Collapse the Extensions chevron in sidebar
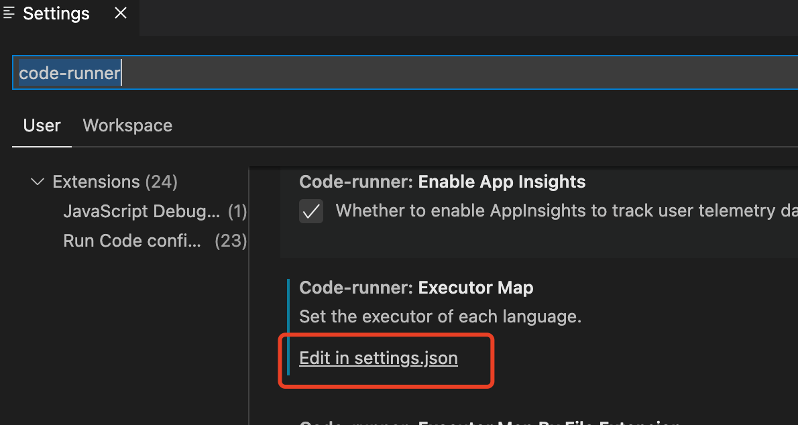This screenshot has width=798, height=425. [x=38, y=182]
